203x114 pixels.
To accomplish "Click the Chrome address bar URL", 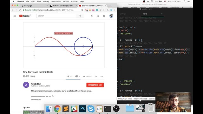I will click(x=53, y=10).
